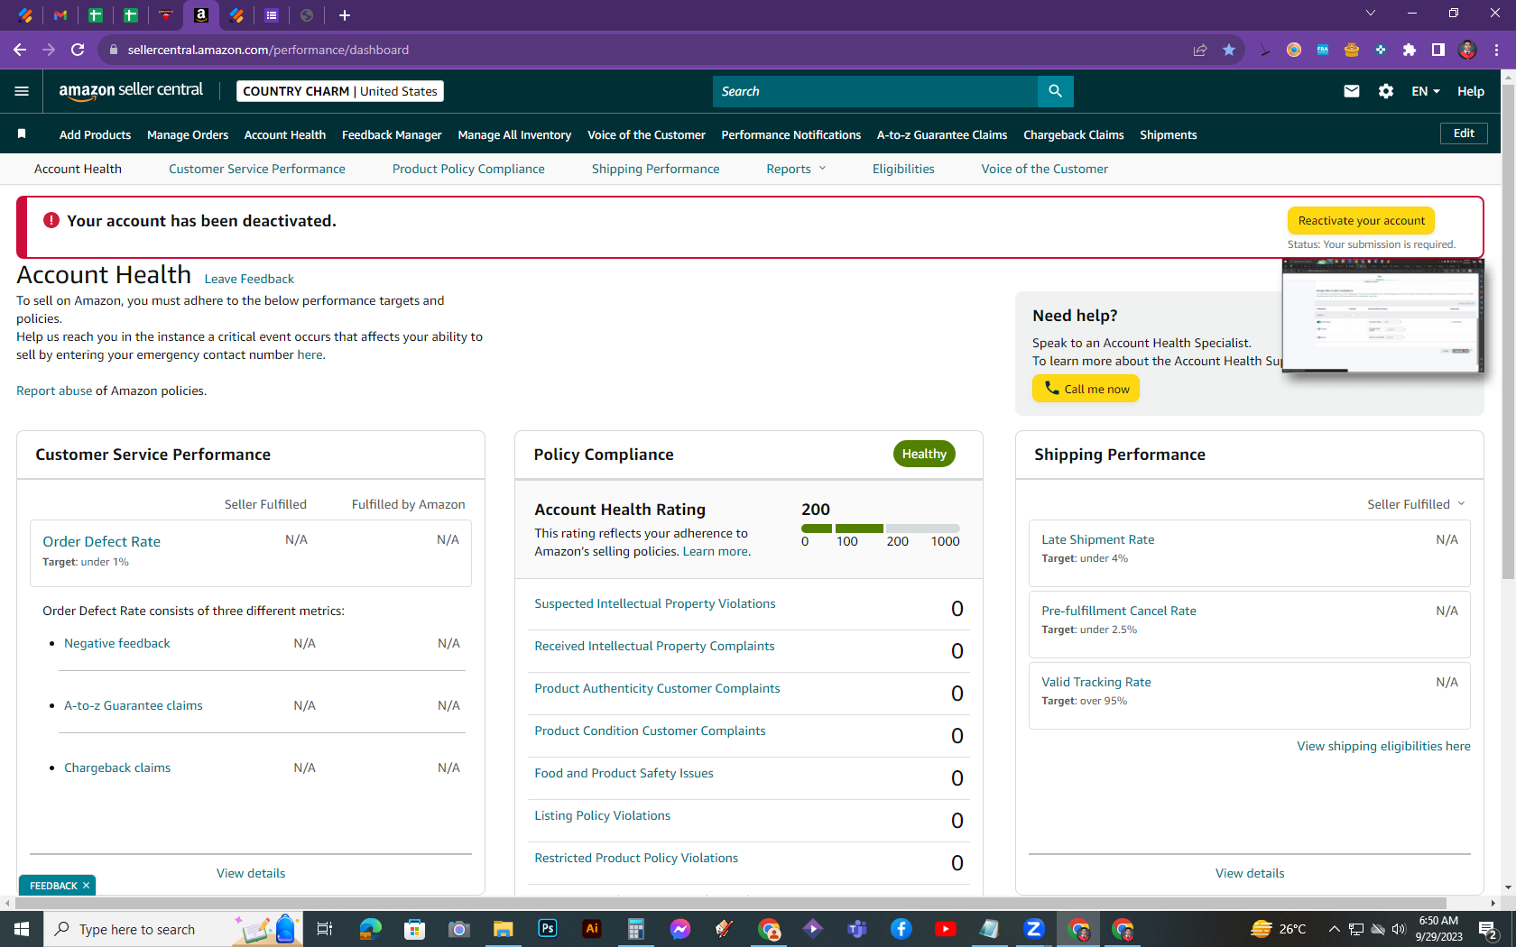The image size is (1516, 947).
Task: Open YouTube from the taskbar
Action: [946, 929]
